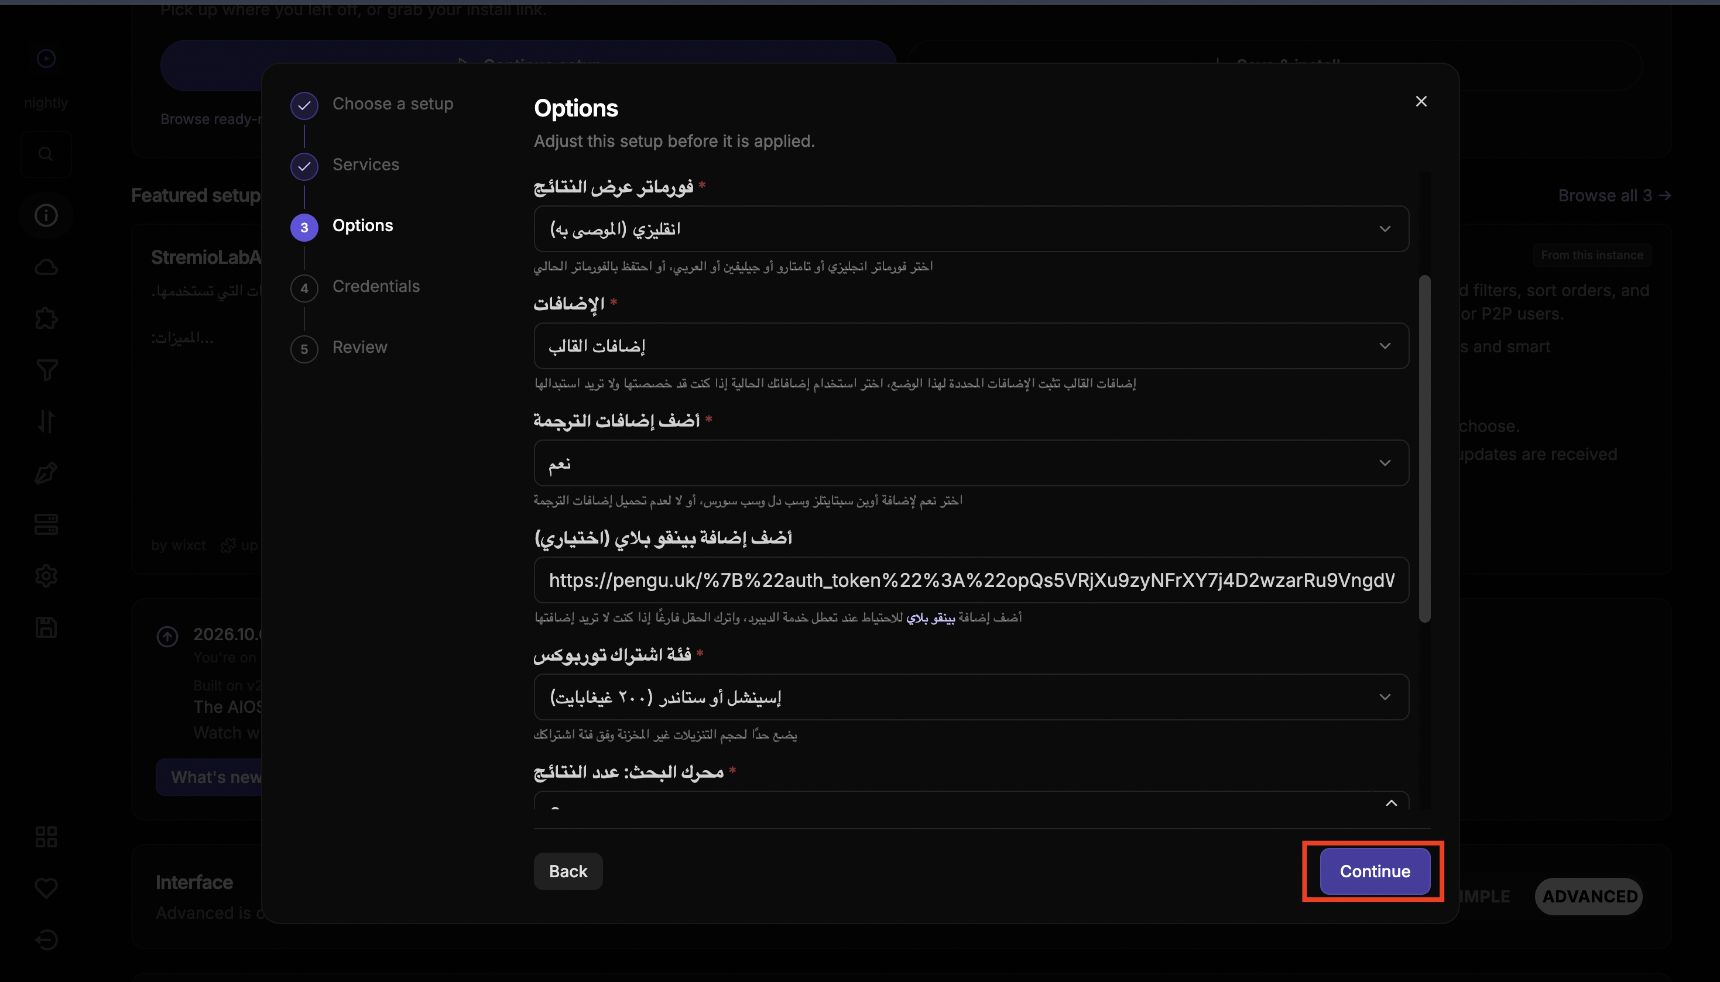Image resolution: width=1720 pixels, height=982 pixels.
Task: Click the Browse all 3 link
Action: 1614,195
